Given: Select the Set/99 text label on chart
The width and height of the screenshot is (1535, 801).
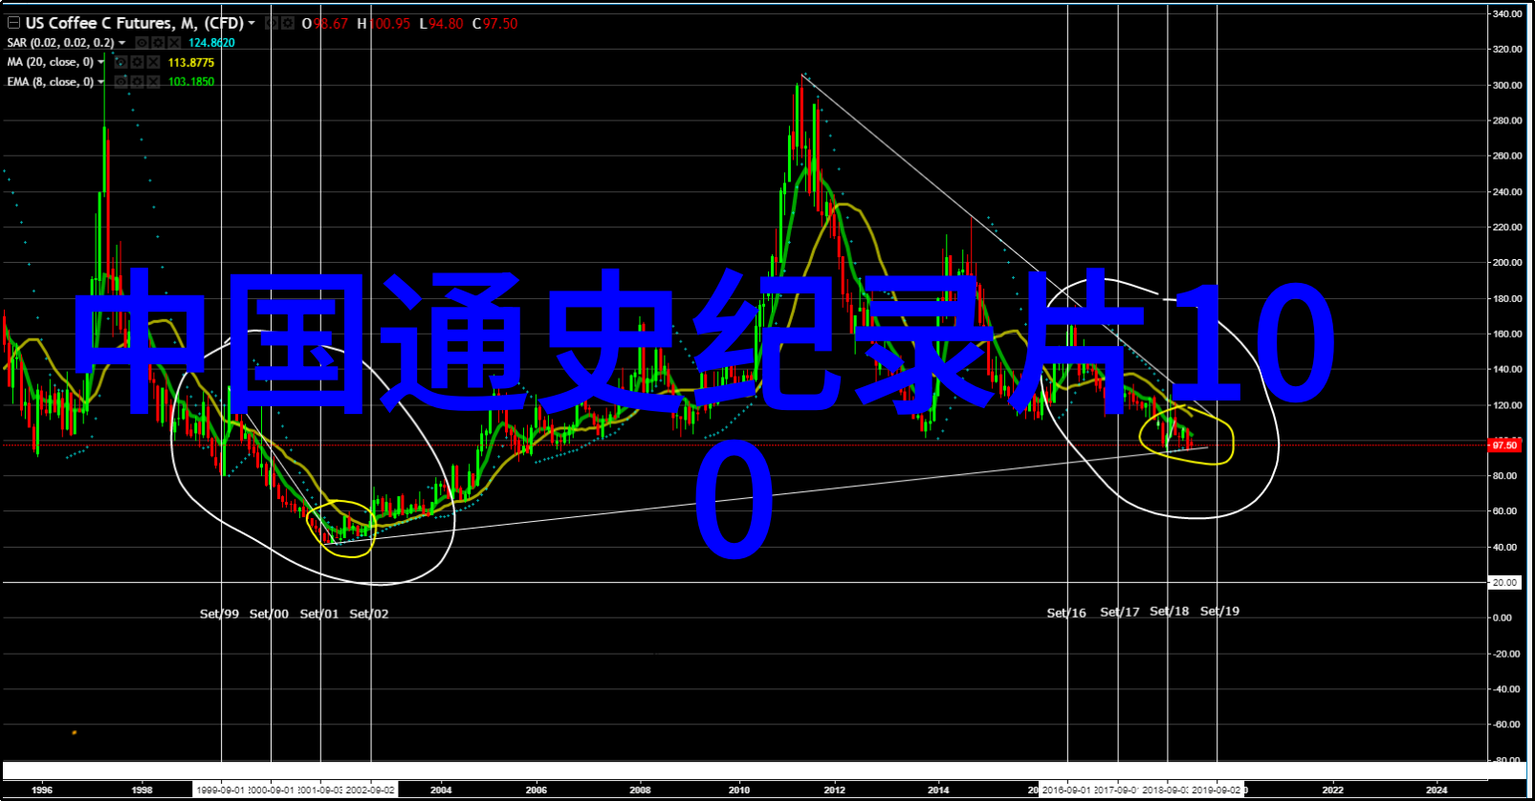Looking at the screenshot, I should (x=219, y=614).
